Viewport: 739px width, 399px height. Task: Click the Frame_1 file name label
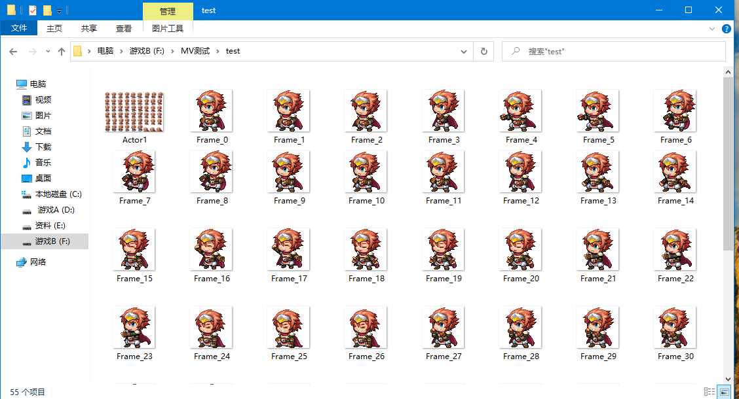289,140
